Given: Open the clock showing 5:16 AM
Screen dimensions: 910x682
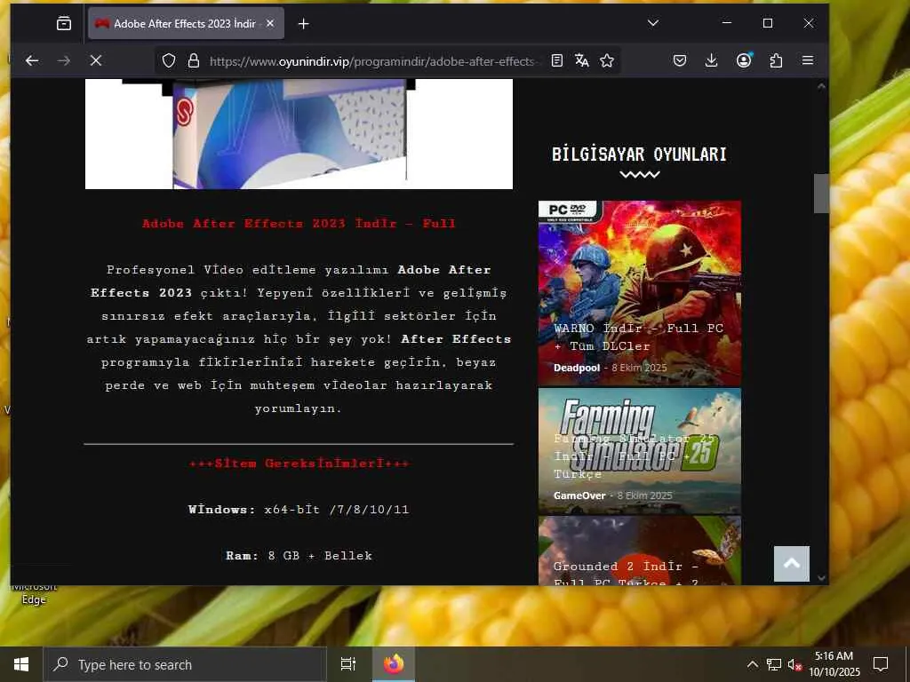Looking at the screenshot, I should pos(834,664).
